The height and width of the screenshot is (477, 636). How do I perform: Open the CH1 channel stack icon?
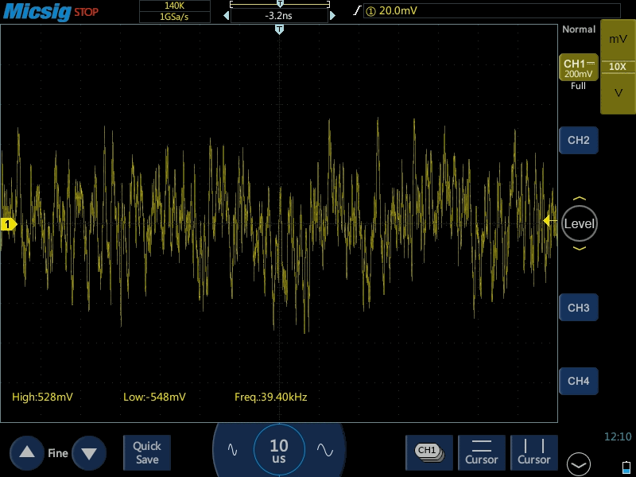tap(429, 452)
